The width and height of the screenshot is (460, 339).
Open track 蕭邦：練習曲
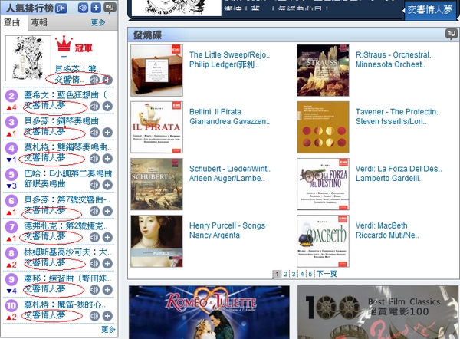(x=67, y=278)
